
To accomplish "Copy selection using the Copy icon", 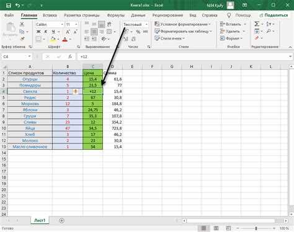I will [x=22, y=32].
